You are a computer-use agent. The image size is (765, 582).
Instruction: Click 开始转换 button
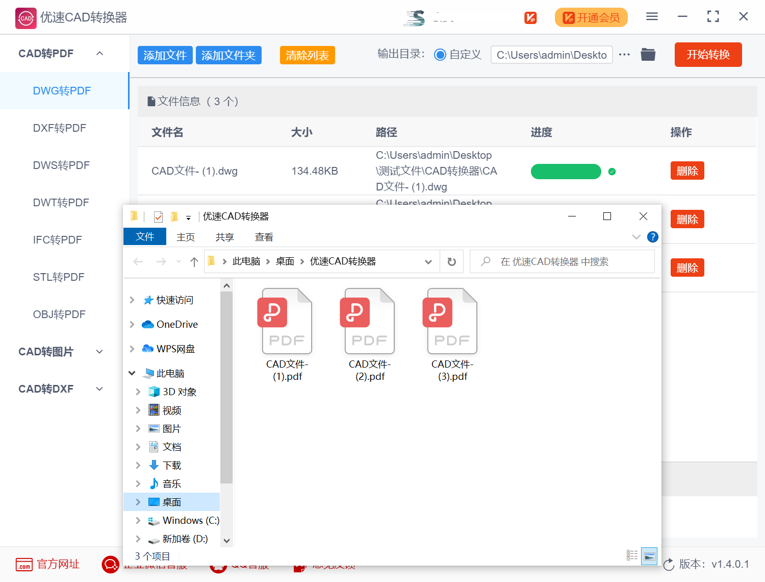point(708,55)
